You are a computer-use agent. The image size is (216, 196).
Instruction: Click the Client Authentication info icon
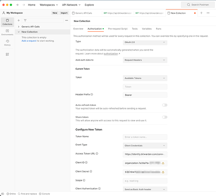[99, 189]
